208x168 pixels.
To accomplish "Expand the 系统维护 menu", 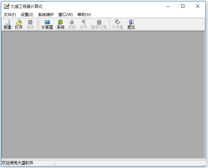I will click(x=46, y=15).
